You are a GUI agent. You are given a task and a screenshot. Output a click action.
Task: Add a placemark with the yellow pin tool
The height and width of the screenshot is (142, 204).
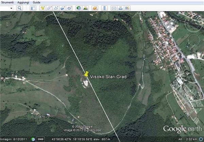point(42,8)
